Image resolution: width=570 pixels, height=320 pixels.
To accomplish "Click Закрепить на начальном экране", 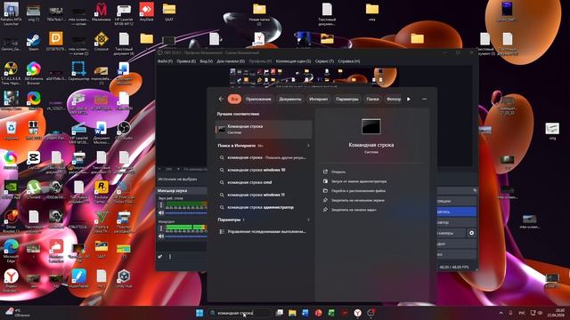I will (358, 200).
